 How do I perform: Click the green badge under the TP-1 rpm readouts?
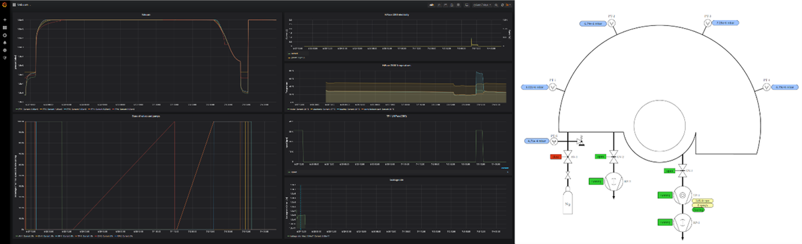pyautogui.click(x=698, y=210)
